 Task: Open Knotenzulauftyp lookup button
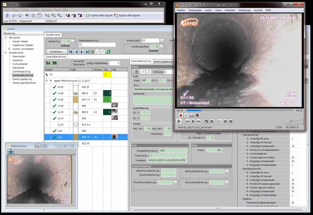(x=161, y=47)
